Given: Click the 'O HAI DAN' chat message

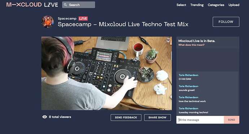Looking at the screenshot, I should [185, 79].
